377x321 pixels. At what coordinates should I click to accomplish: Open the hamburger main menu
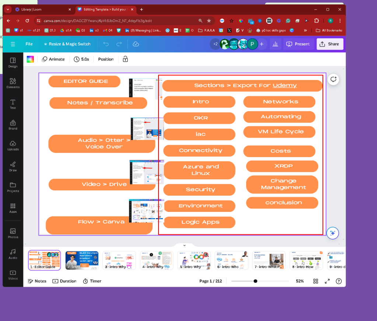point(13,44)
